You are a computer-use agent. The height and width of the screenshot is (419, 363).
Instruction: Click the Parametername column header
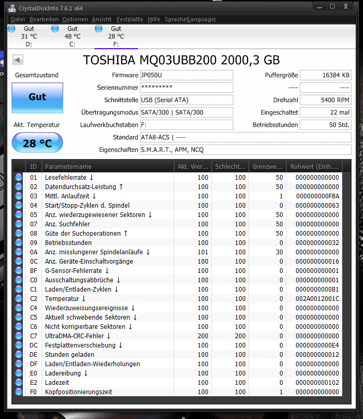[x=108, y=166]
